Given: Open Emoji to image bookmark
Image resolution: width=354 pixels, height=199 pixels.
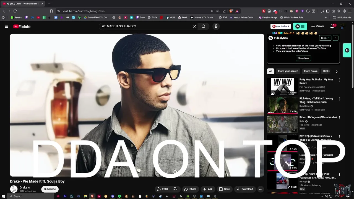Looking at the screenshot, I should point(267,17).
